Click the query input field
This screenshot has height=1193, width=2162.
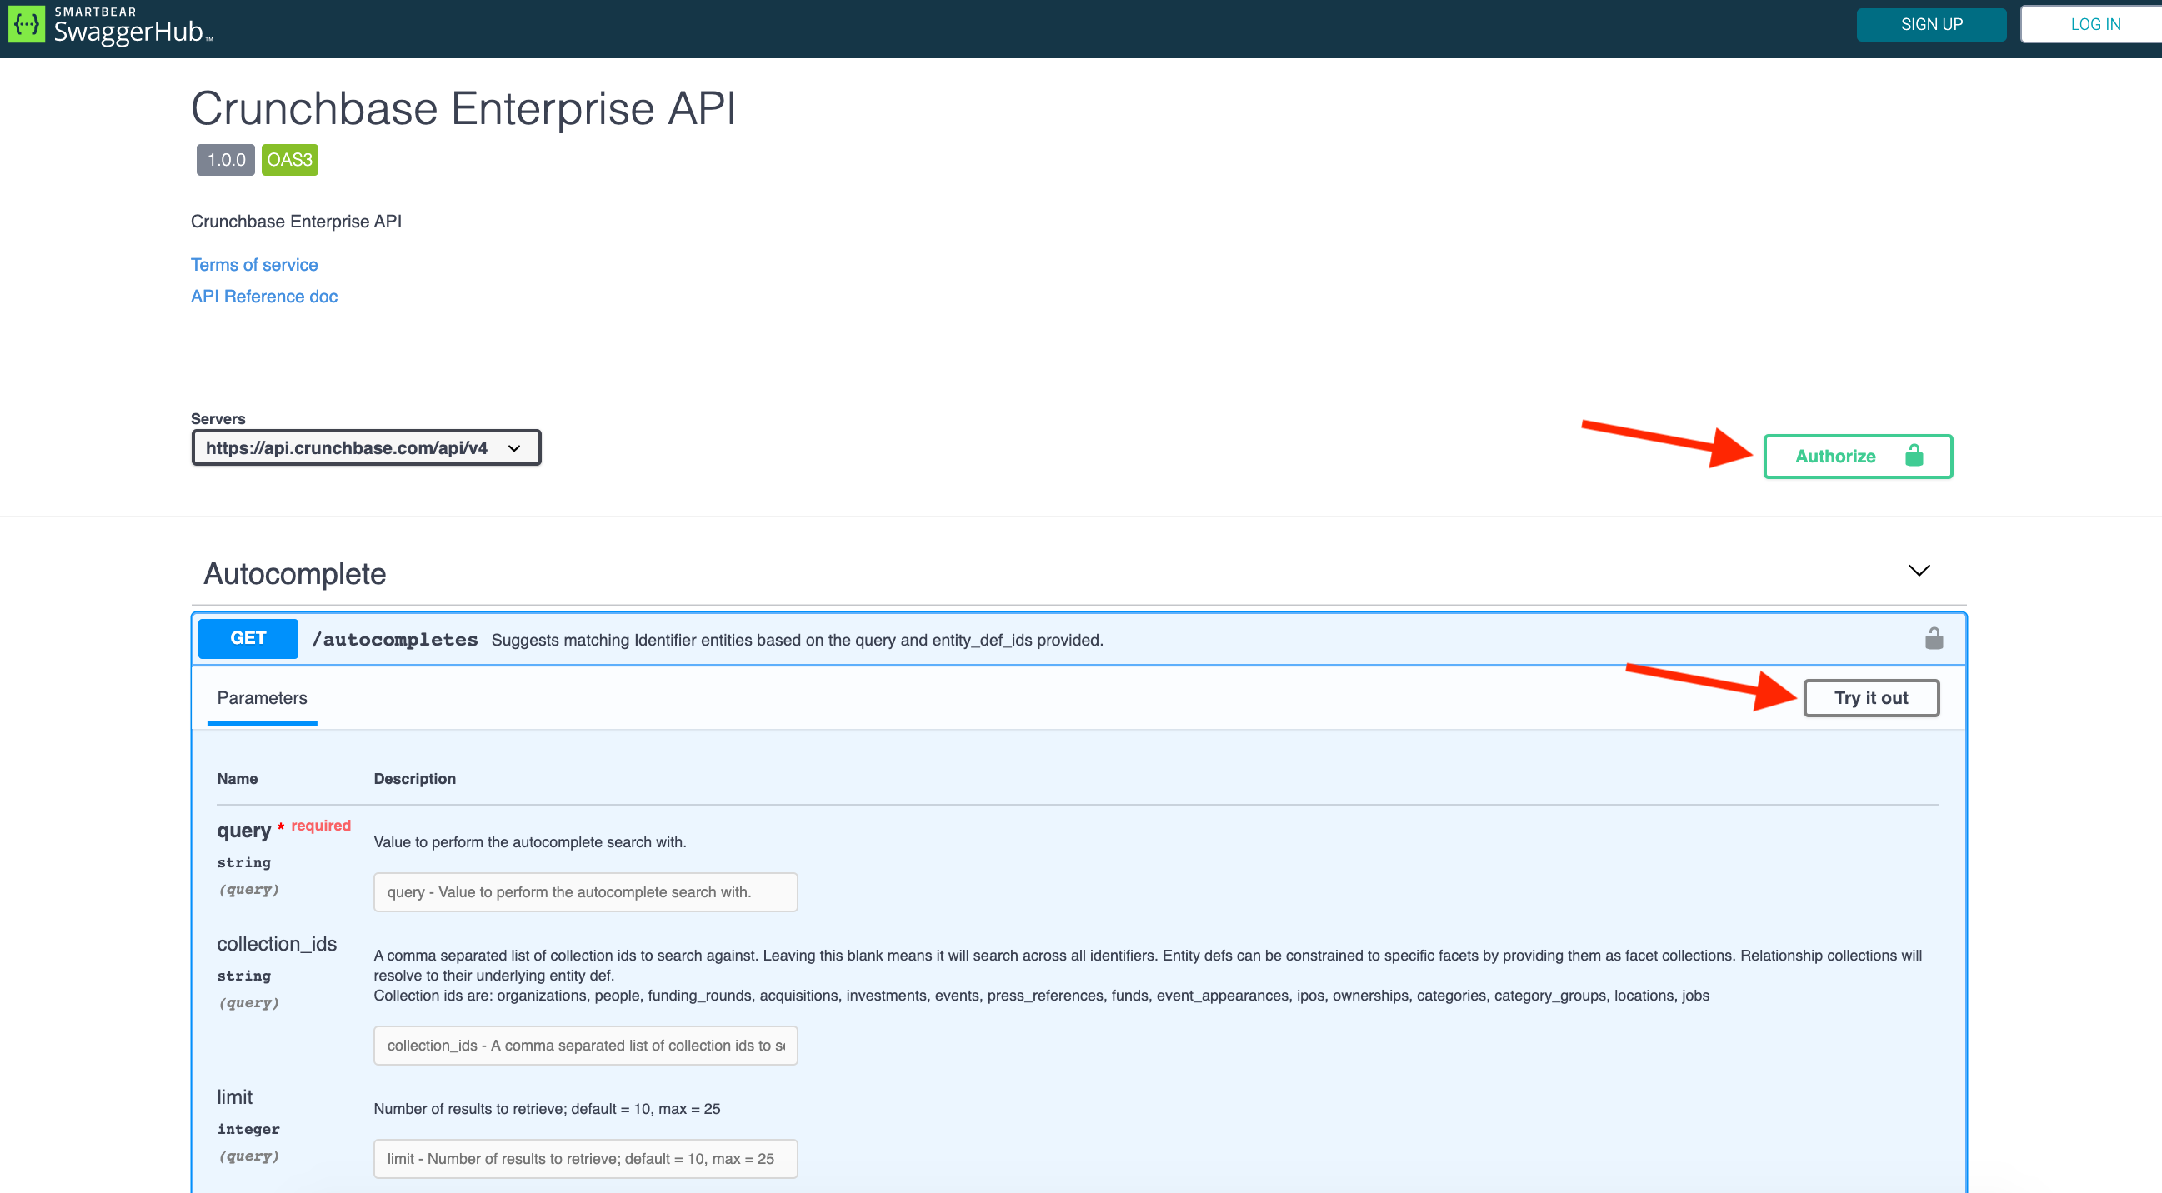585,891
